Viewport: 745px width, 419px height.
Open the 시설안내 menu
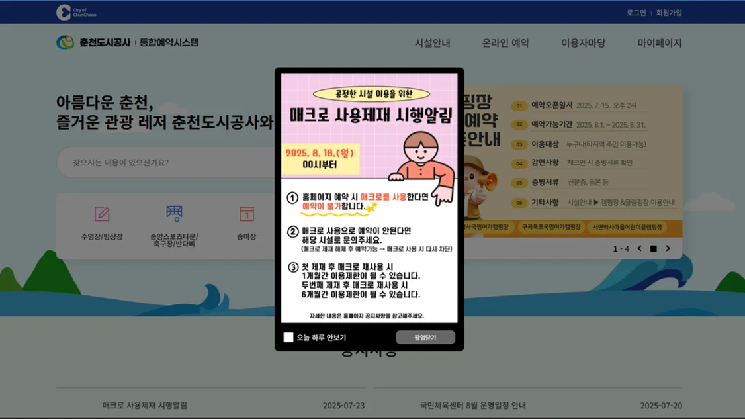point(433,42)
